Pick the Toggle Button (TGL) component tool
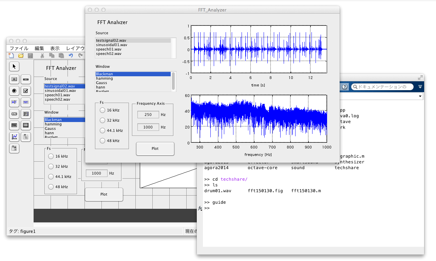Image resolution: width=436 pixels, height=261 pixels. (x=14, y=125)
